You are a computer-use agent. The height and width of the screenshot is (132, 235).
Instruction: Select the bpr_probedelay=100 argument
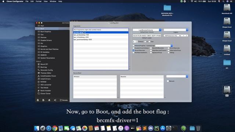[x=101, y=35]
